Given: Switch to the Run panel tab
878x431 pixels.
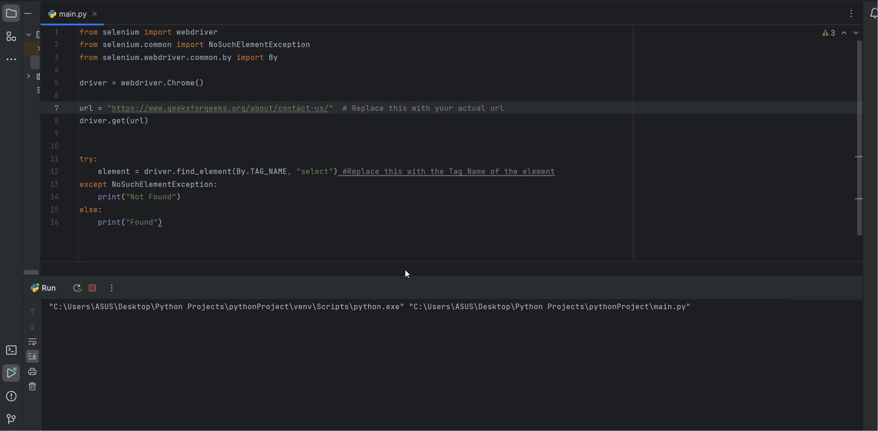Looking at the screenshot, I should click(x=44, y=288).
